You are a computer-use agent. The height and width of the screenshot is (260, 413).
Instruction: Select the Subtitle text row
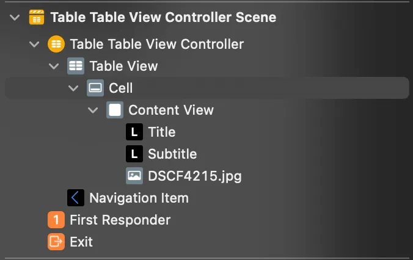(172, 154)
